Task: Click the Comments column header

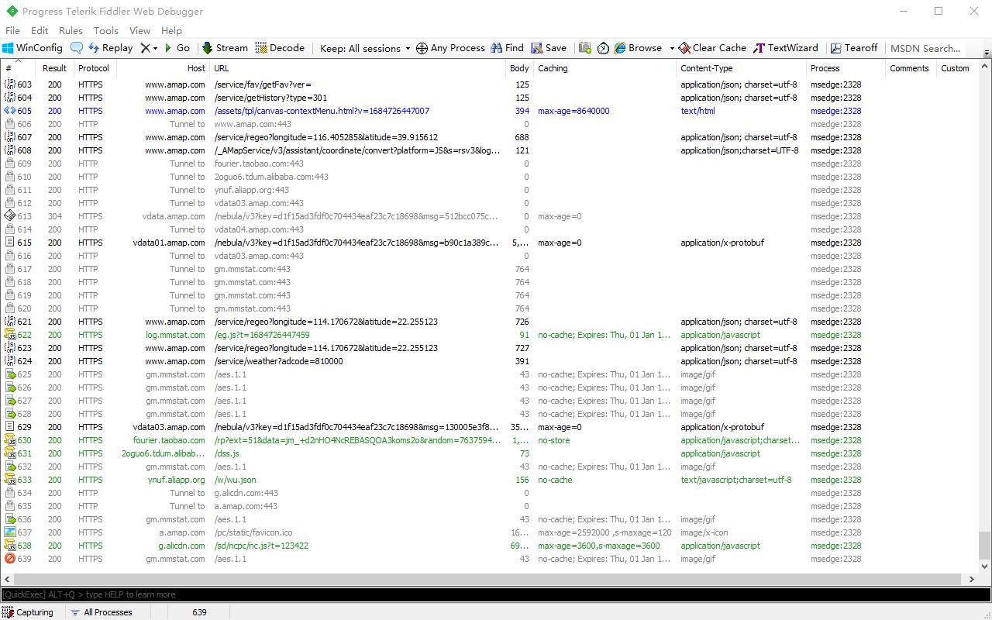Action: point(909,68)
